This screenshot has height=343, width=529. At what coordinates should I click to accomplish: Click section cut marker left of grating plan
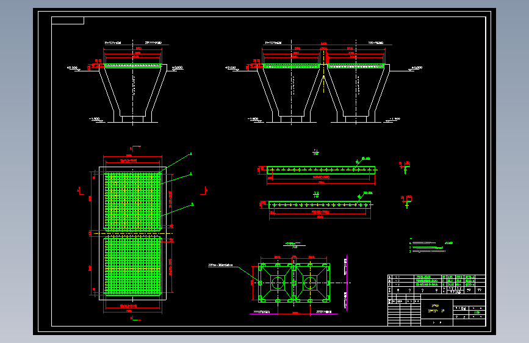pyautogui.click(x=81, y=191)
